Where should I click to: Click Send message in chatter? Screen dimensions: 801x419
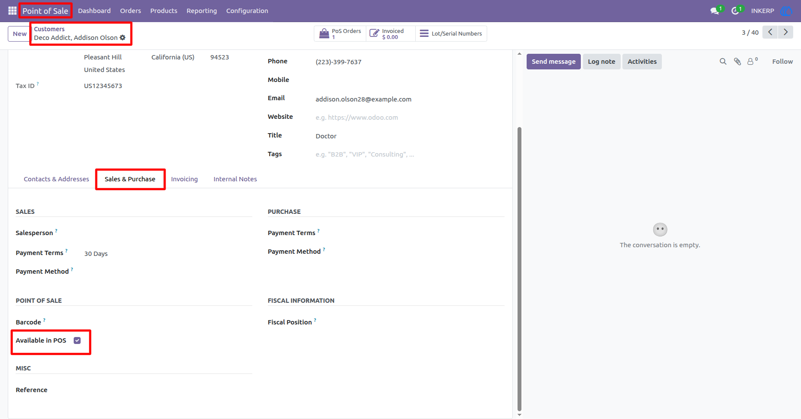pyautogui.click(x=554, y=62)
